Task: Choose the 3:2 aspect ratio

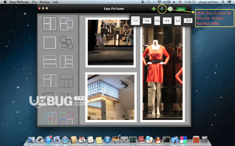Action: point(147,21)
